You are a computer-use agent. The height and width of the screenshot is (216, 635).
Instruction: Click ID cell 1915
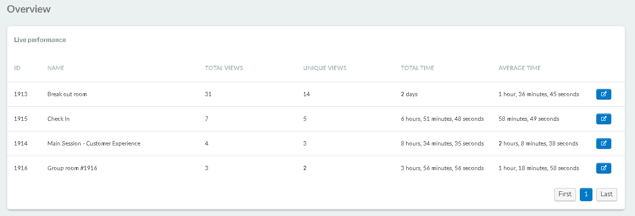click(x=21, y=119)
